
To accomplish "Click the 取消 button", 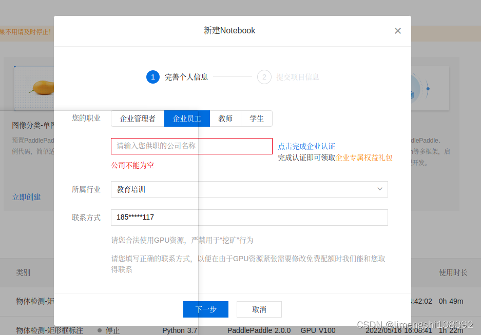I will (x=259, y=309).
